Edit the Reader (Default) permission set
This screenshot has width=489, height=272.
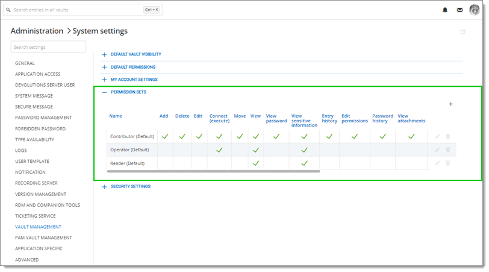tap(438, 163)
